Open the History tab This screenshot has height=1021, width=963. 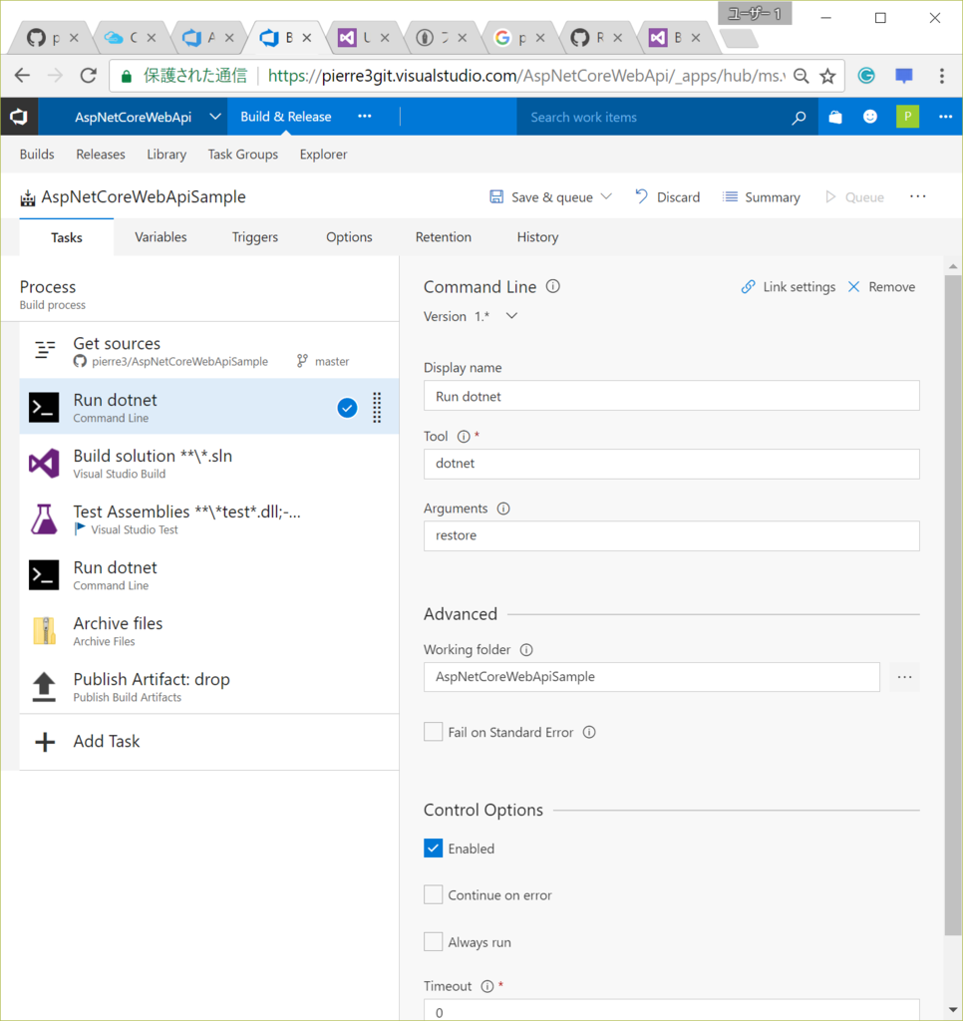click(x=537, y=237)
